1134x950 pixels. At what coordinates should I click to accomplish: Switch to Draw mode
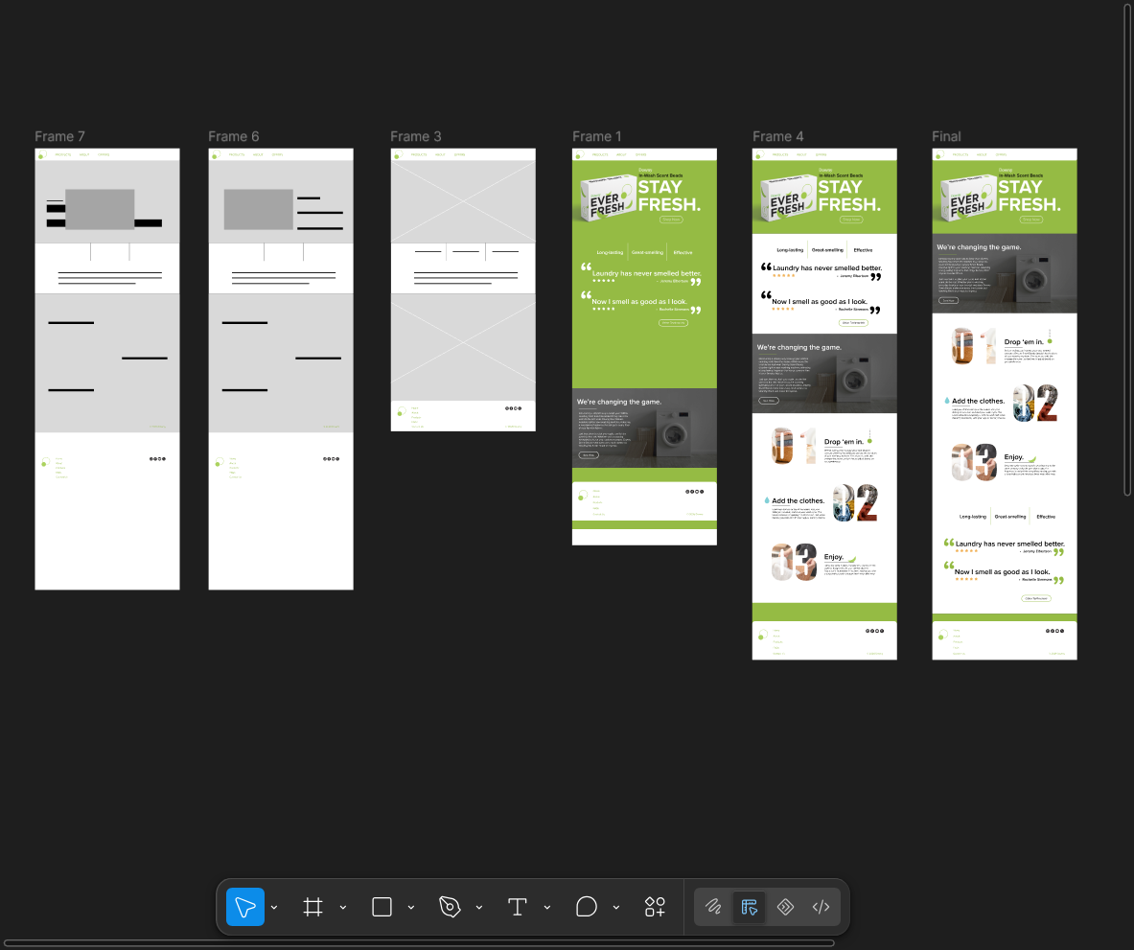coord(713,907)
